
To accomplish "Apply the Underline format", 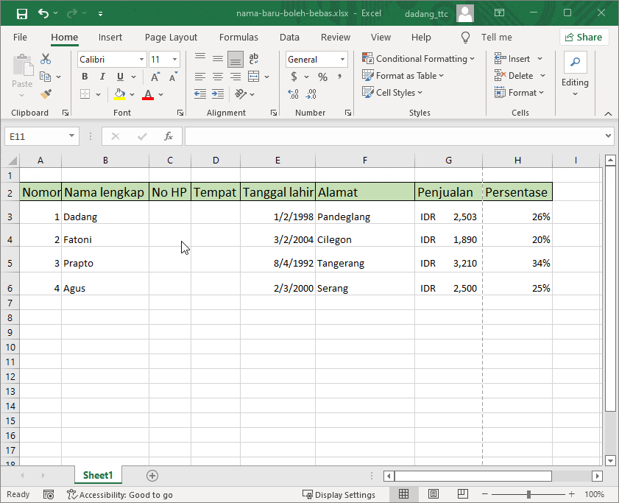I will [x=118, y=76].
